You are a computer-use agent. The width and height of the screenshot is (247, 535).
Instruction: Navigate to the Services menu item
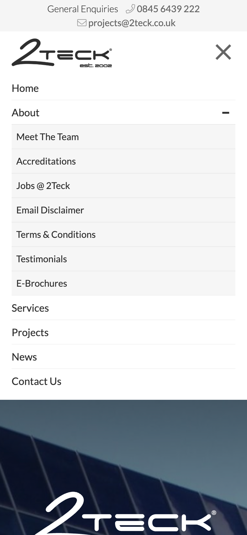pos(30,308)
